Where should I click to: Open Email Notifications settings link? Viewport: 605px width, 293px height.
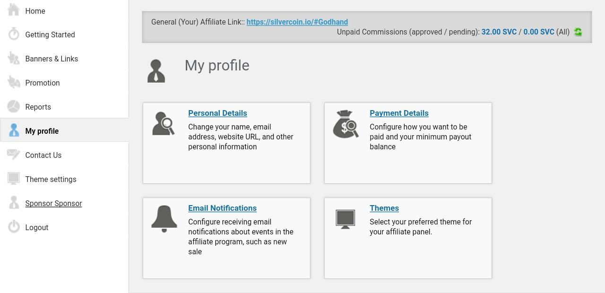pyautogui.click(x=222, y=208)
